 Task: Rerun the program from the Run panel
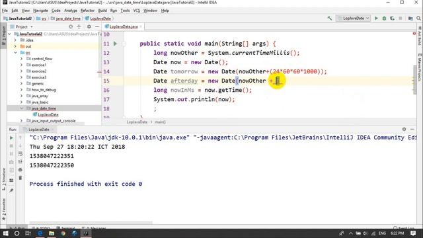point(11,138)
